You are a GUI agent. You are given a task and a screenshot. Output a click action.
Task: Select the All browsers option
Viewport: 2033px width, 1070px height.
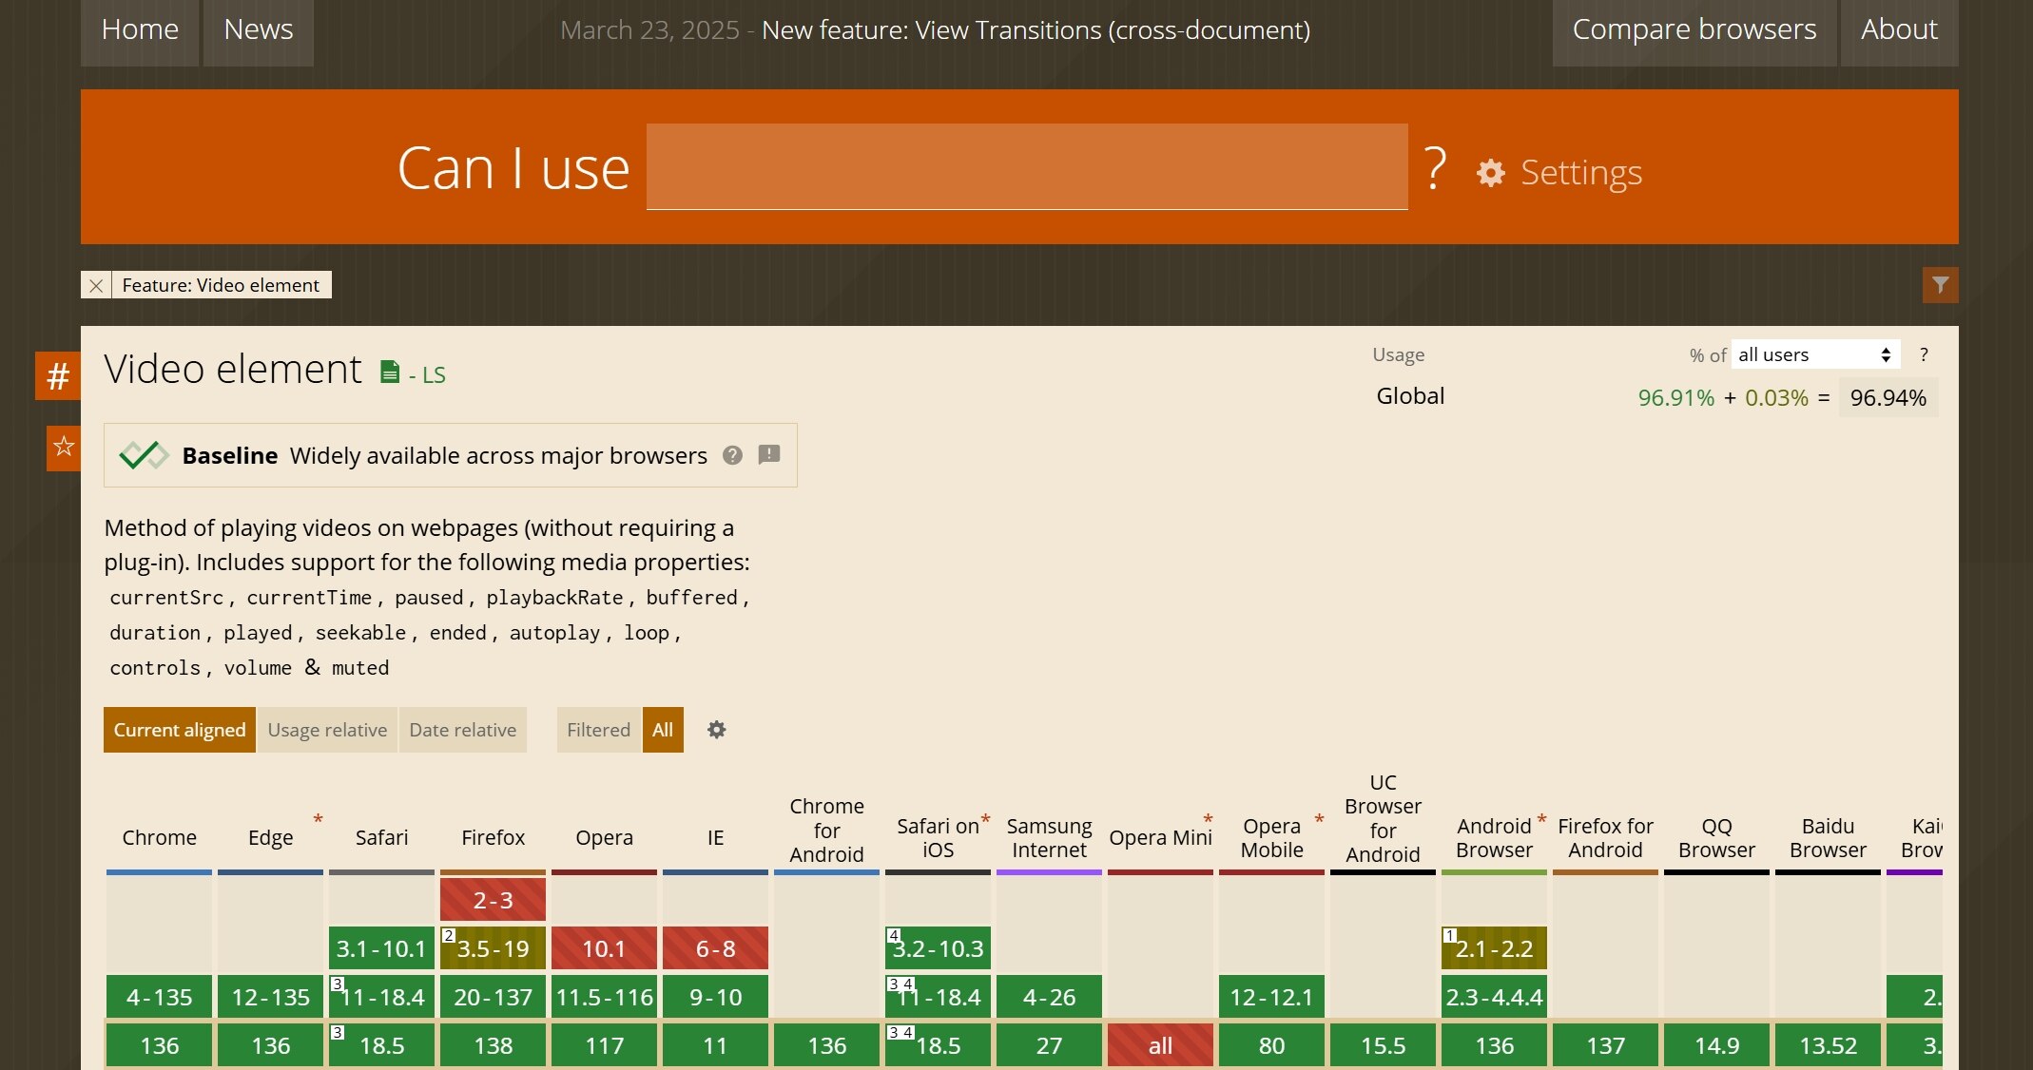coord(663,730)
